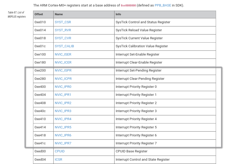
Task: Click the NVIC_IPR7 register link
Action: (63, 143)
